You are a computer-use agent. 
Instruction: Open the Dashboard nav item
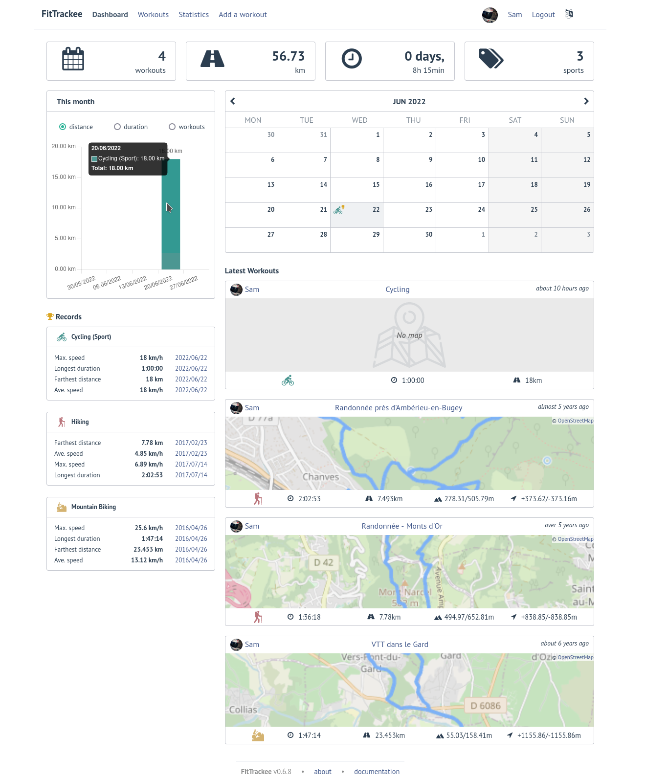click(x=110, y=15)
